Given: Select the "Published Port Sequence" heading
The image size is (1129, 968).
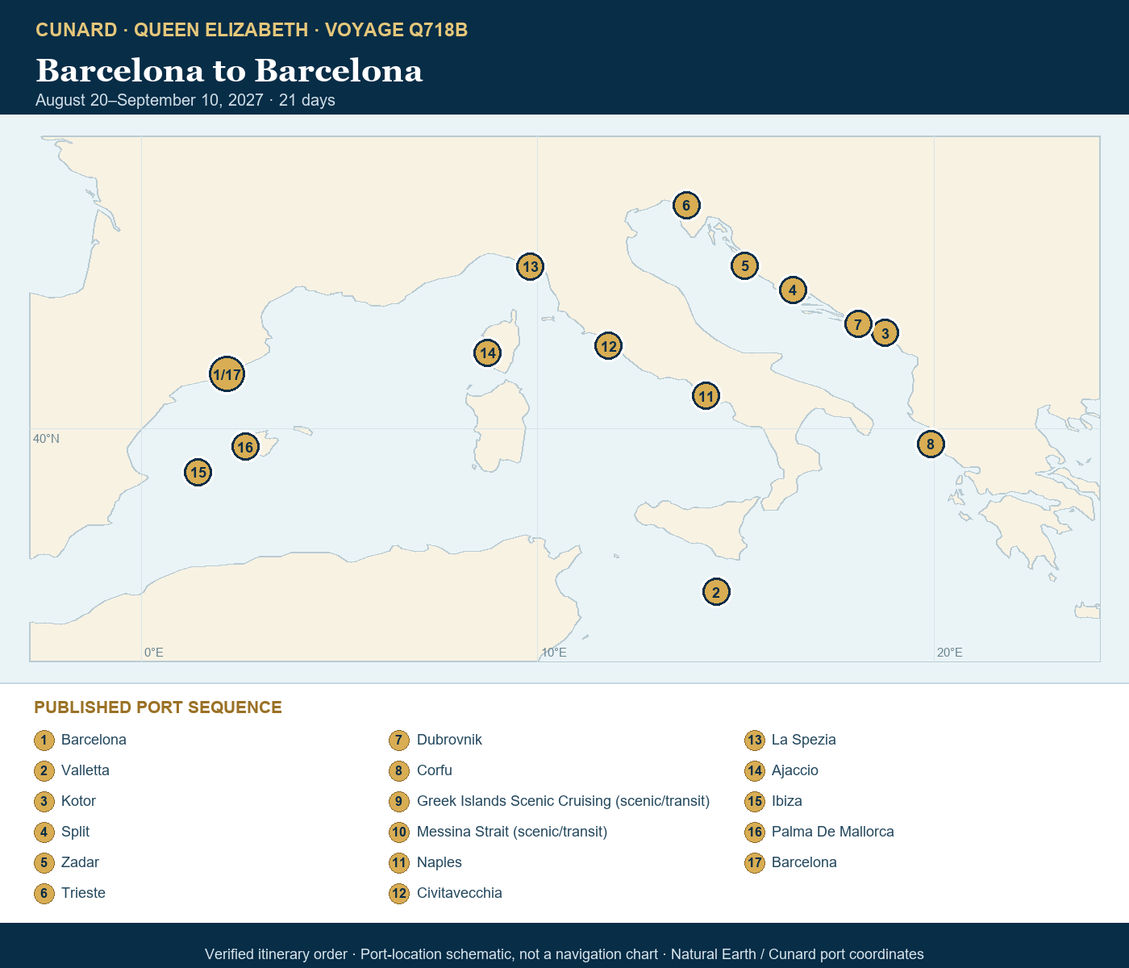Looking at the screenshot, I should 158,707.
